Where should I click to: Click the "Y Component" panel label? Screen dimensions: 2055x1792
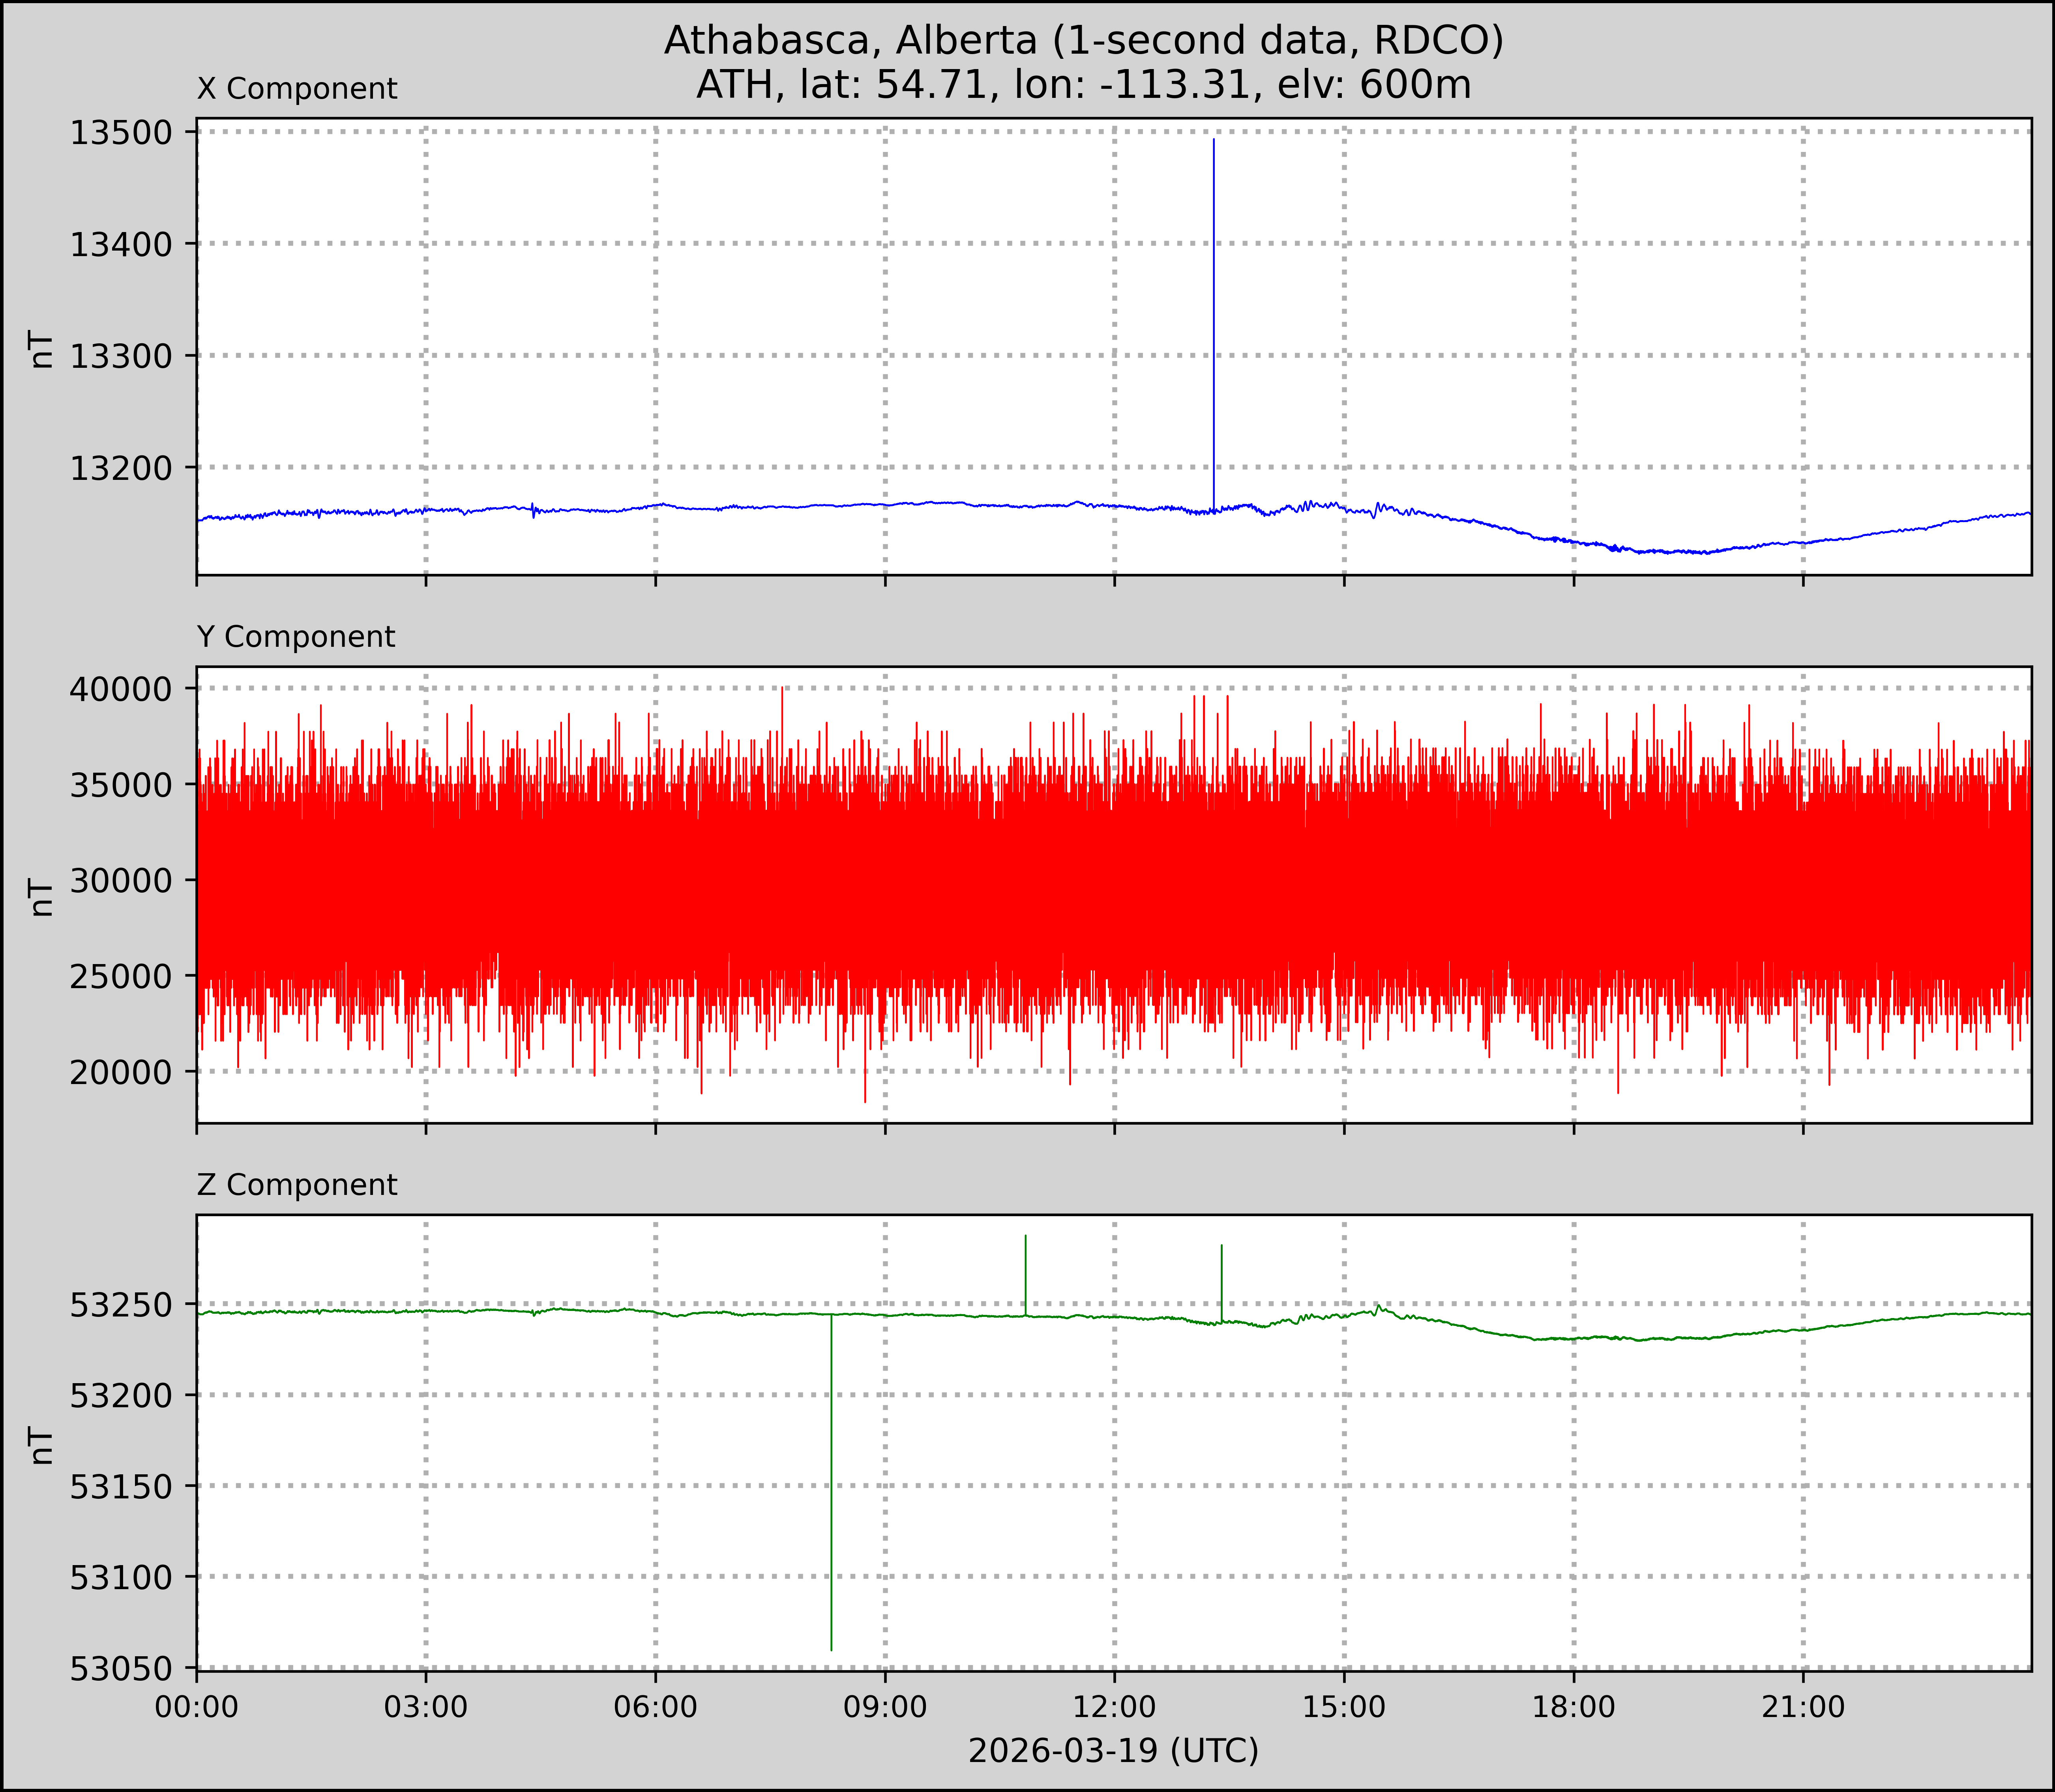pos(296,637)
